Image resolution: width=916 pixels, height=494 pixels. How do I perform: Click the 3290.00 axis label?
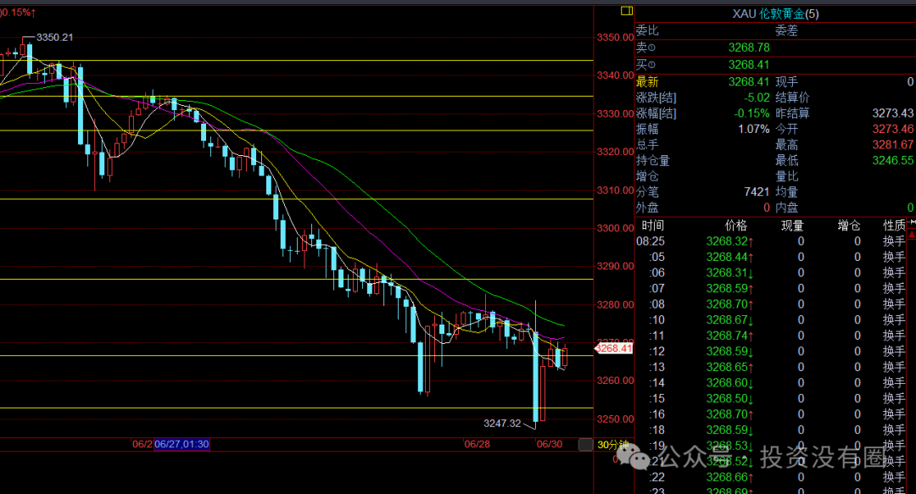click(x=615, y=266)
